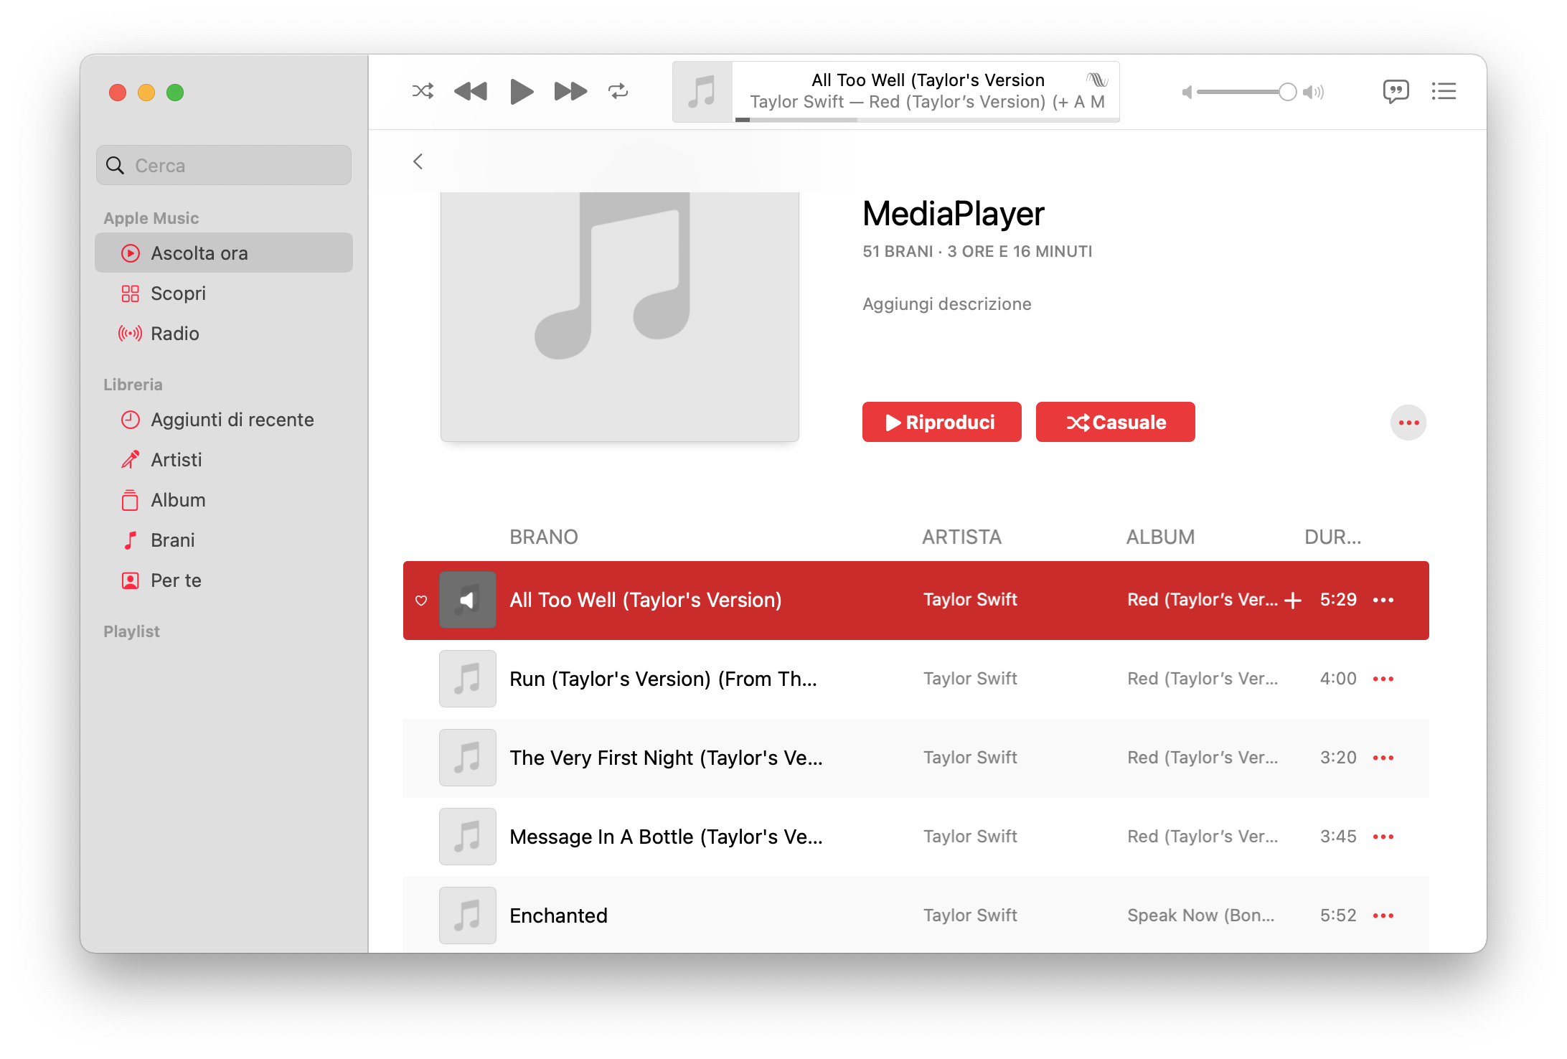Open Radio in the sidebar

224,334
